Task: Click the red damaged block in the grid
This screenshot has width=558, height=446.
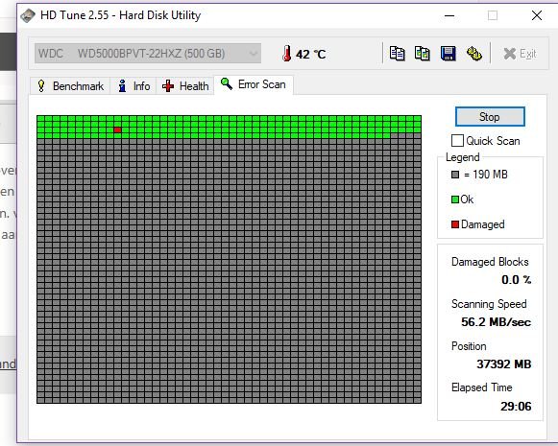Action: [118, 130]
